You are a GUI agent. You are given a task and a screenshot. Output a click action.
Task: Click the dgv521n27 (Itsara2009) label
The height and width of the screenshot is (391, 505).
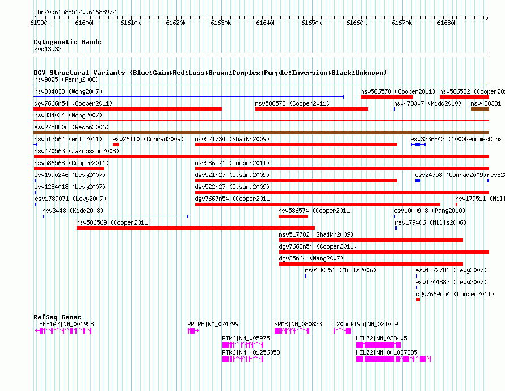point(232,175)
